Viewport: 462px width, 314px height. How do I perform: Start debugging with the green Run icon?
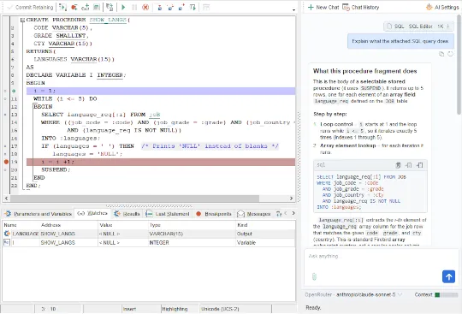[123, 8]
